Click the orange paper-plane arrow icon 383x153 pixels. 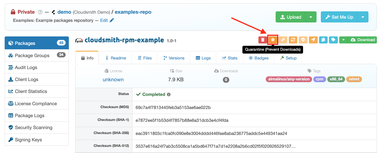[x=313, y=40]
